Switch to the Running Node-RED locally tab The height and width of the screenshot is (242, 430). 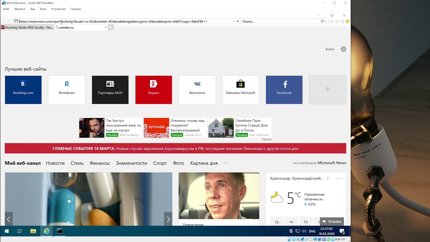(27, 28)
